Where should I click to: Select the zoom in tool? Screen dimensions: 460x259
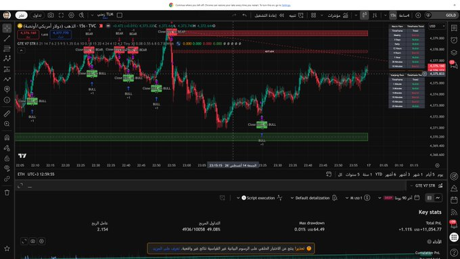(x=7, y=124)
